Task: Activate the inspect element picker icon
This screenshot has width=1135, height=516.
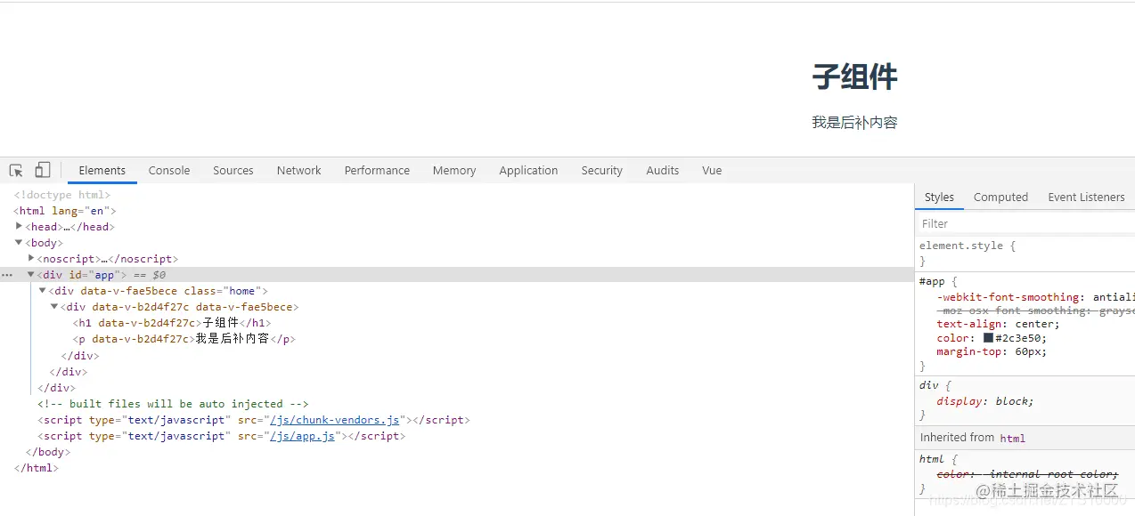Action: [16, 170]
